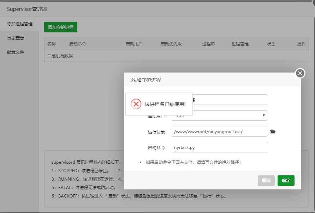Viewport: 315px width, 213px height.
Task: Click the 3: RUNNING status description
Action: click(x=83, y=179)
